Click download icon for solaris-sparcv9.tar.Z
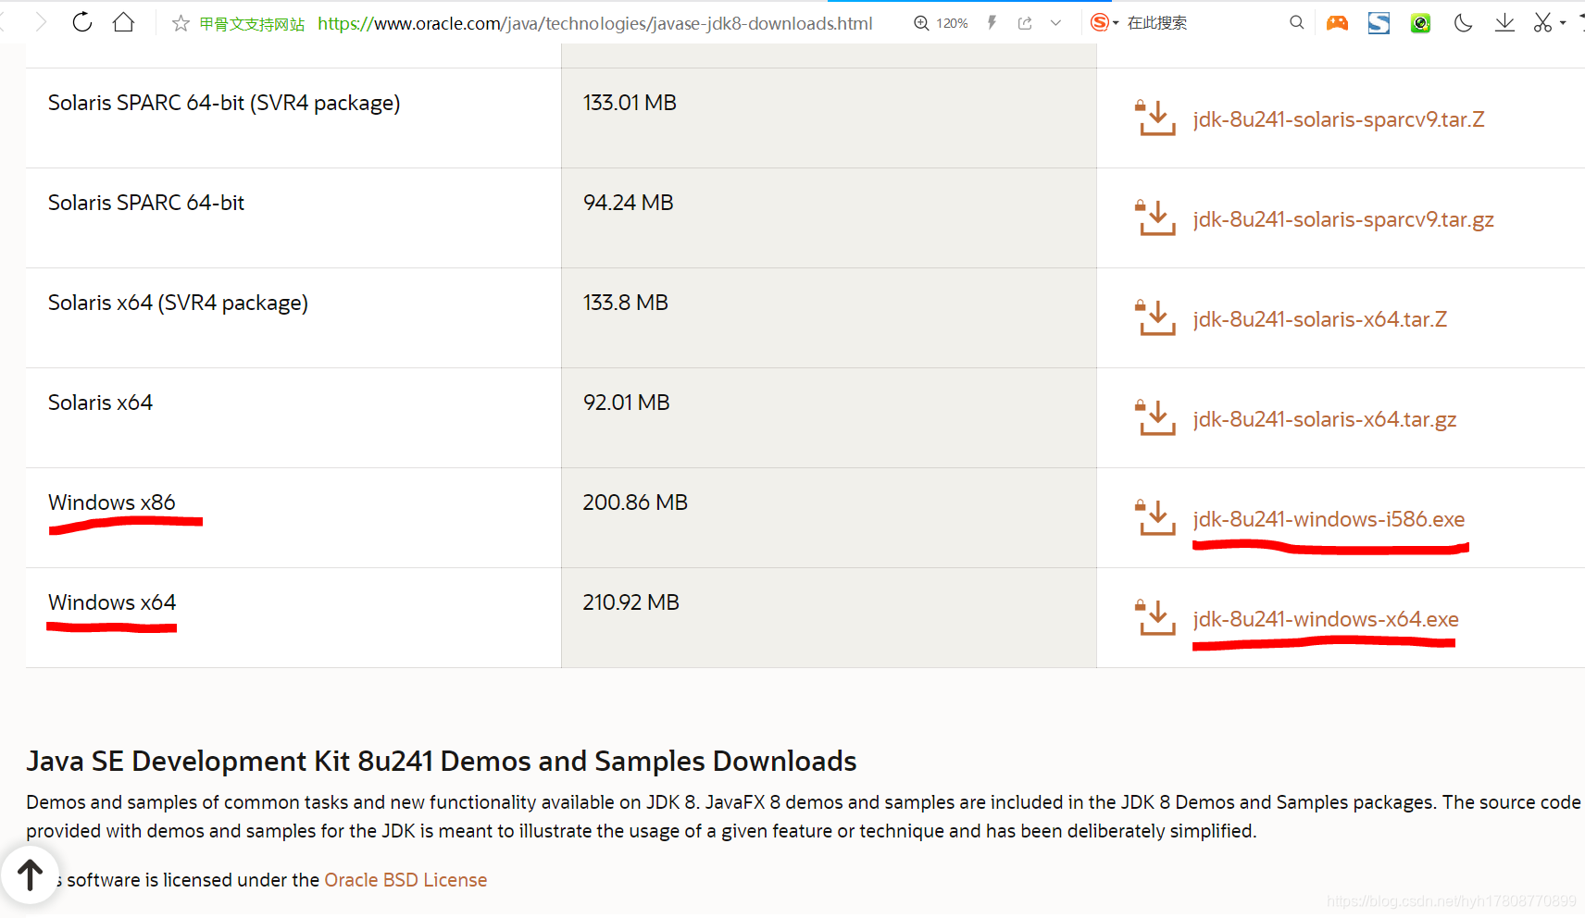 (1155, 118)
